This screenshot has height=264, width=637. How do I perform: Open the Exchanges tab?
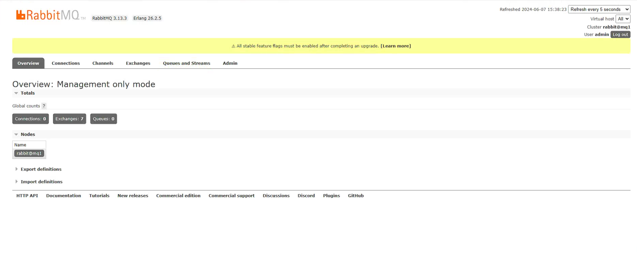pyautogui.click(x=138, y=63)
